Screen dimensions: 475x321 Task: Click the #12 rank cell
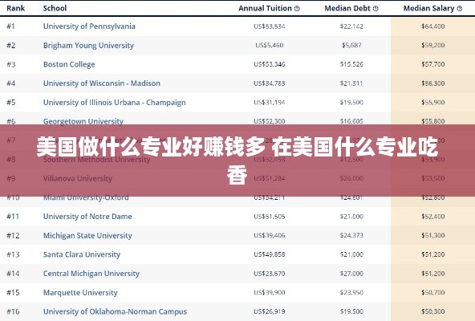(13, 235)
